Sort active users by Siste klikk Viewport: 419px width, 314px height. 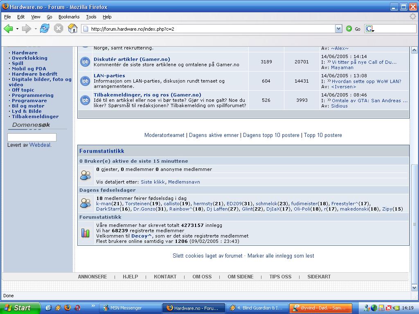coord(153,182)
